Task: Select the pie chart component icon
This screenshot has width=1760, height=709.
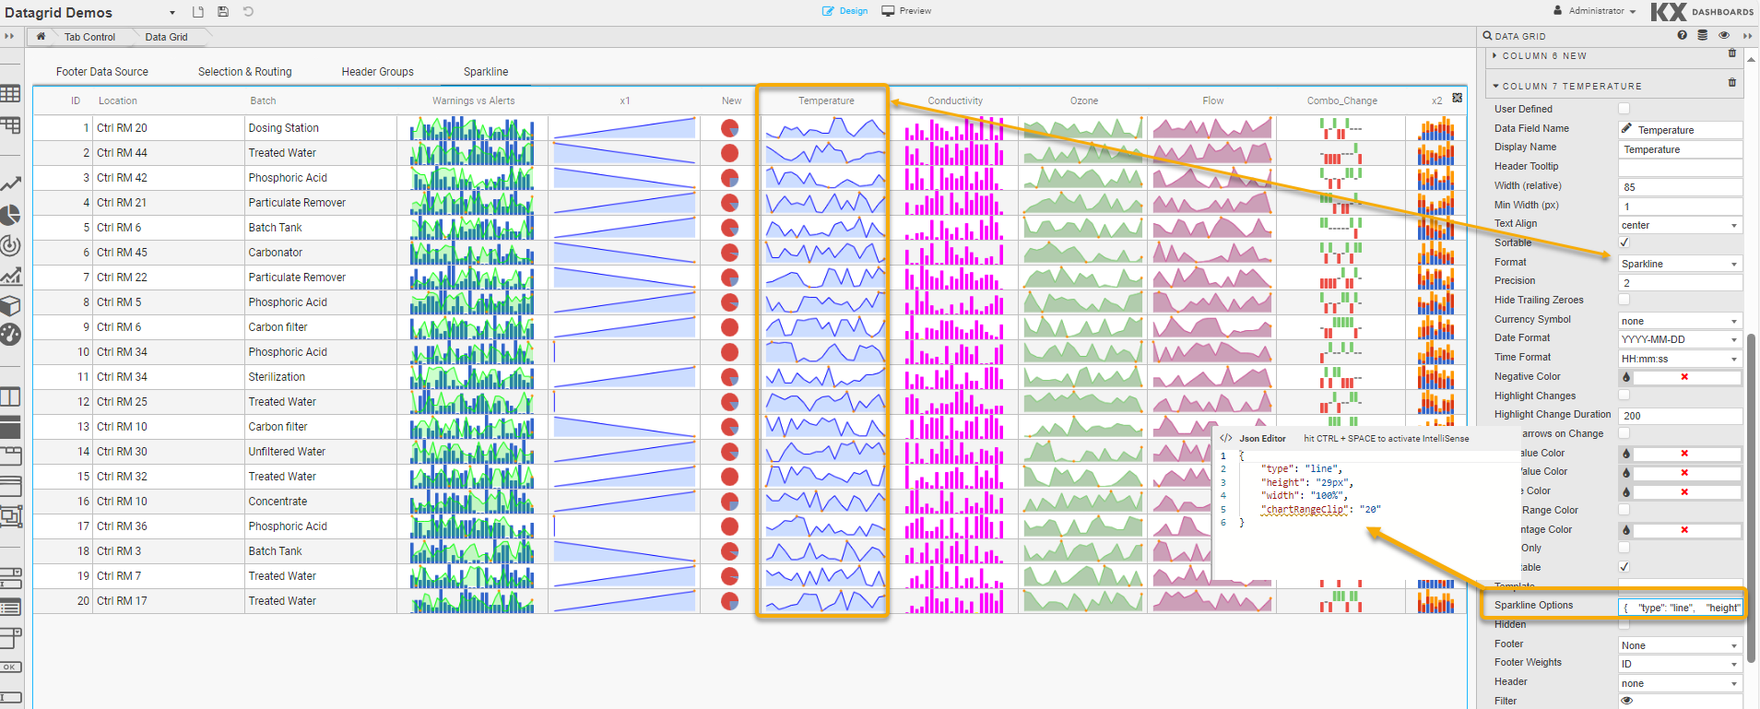Action: [10, 216]
